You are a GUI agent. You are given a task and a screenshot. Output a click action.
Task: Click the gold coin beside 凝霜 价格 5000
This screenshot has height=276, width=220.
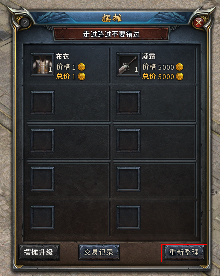coord(179,67)
